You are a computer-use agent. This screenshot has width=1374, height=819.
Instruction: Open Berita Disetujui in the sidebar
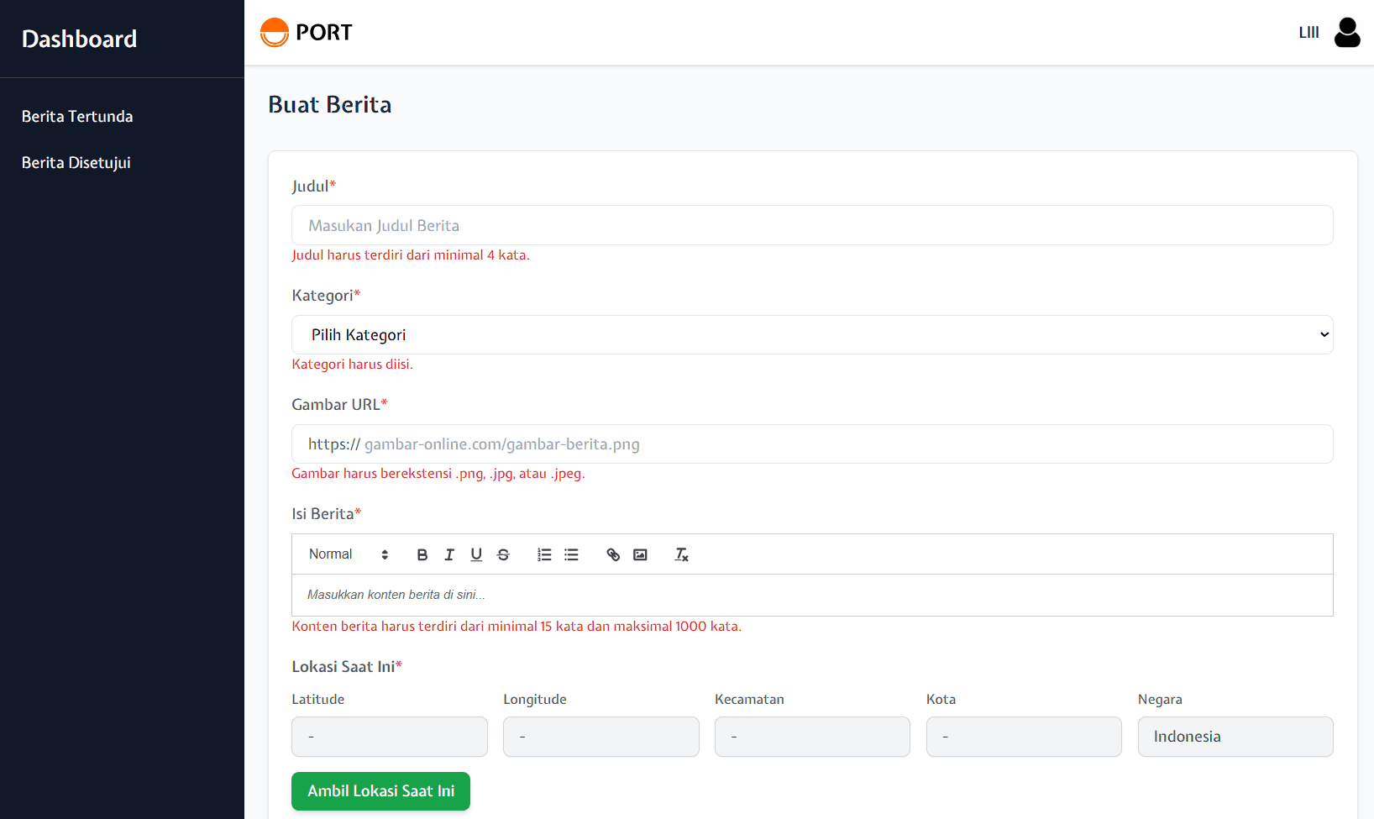tap(76, 163)
